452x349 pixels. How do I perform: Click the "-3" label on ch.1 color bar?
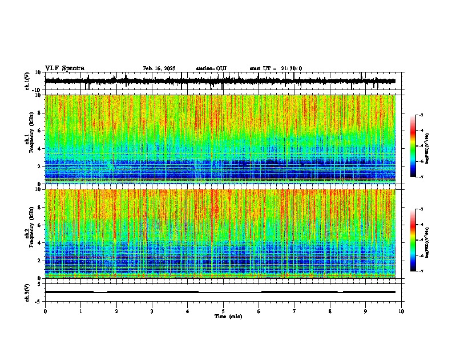[421, 115]
